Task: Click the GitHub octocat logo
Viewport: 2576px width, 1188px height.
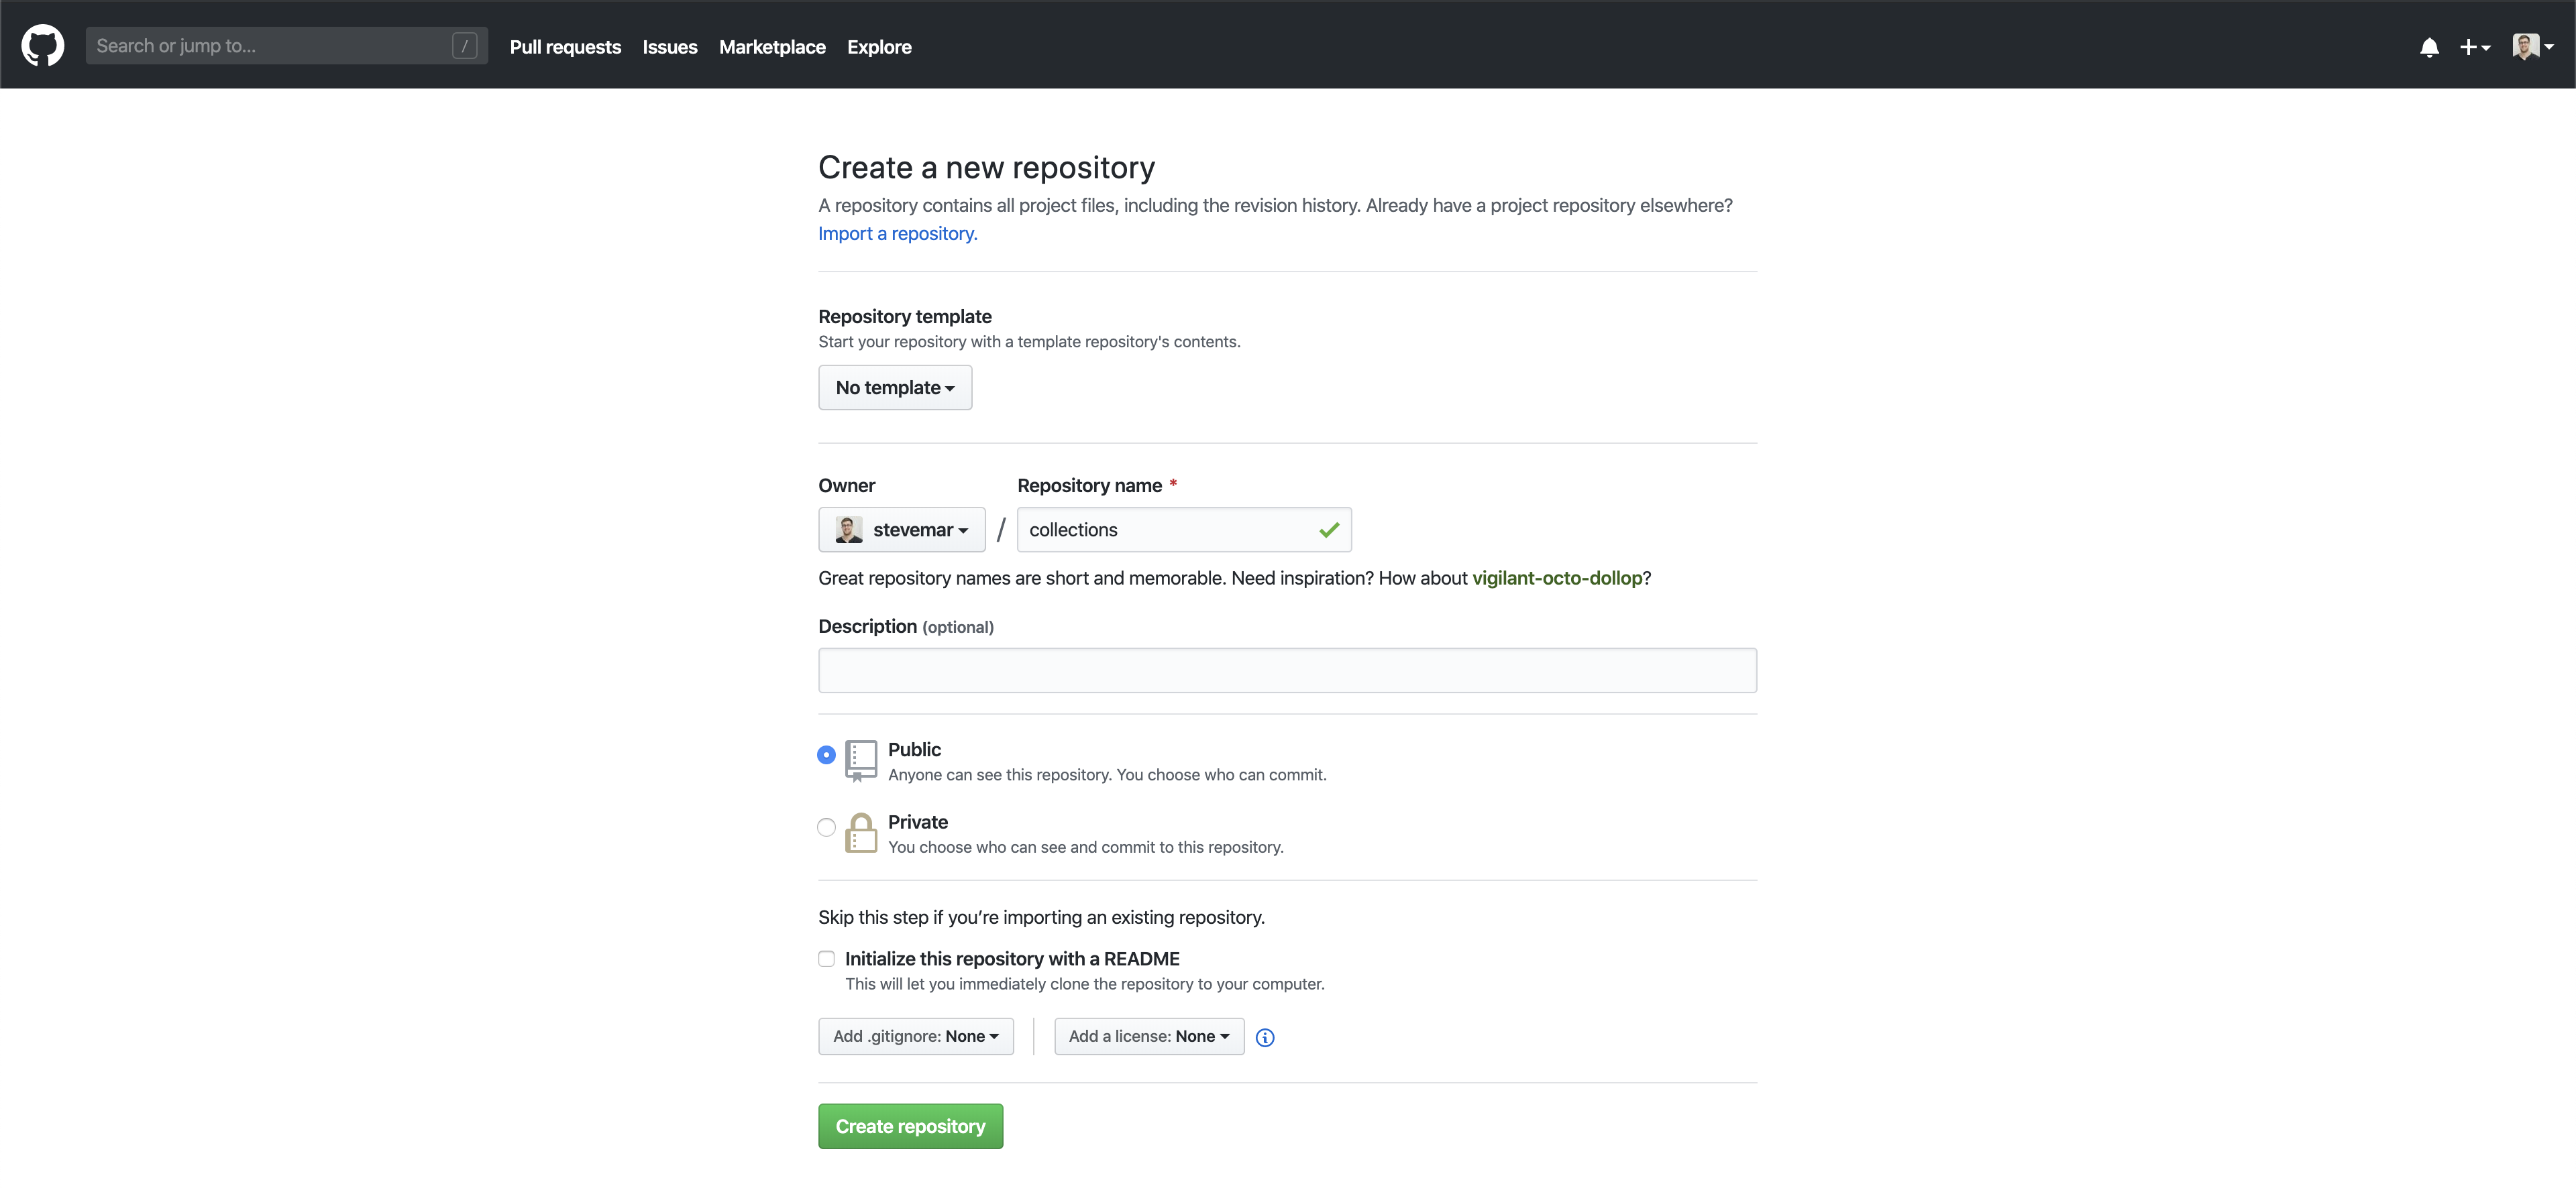Action: point(43,46)
